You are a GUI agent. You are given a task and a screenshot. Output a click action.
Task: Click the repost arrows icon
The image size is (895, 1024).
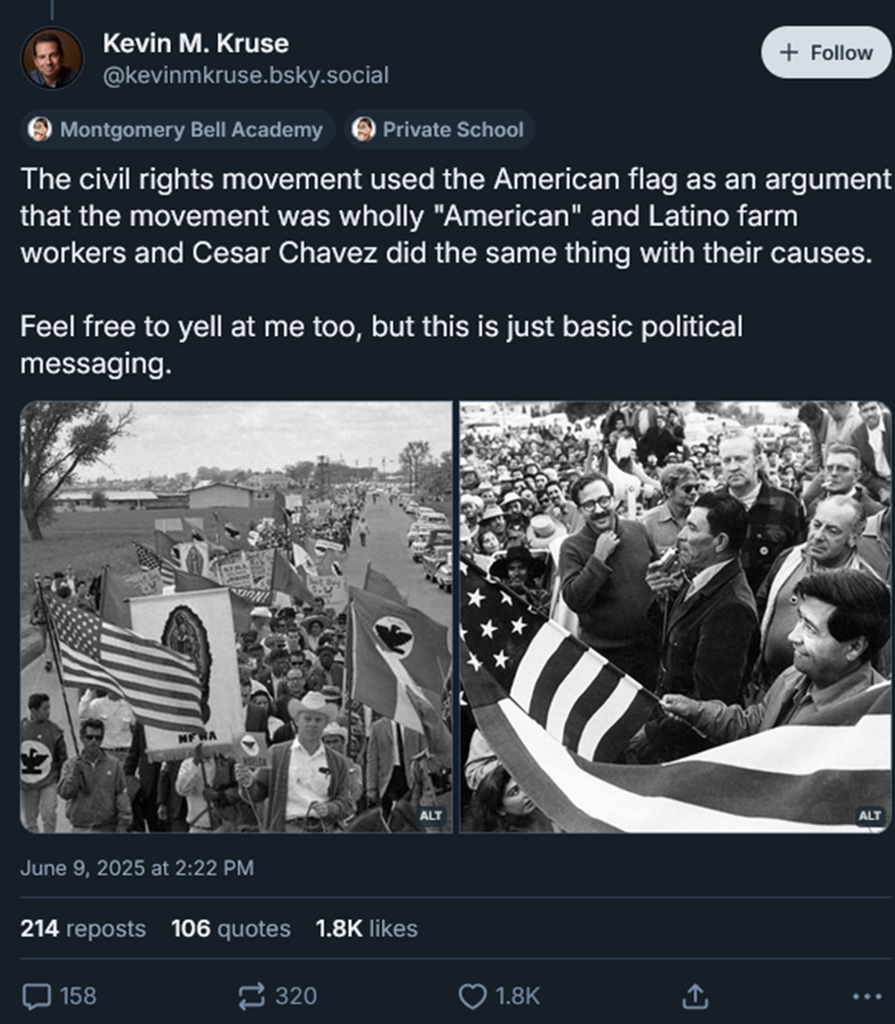pos(252,996)
